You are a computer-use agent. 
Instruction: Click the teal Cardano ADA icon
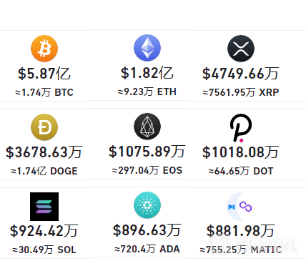click(147, 205)
